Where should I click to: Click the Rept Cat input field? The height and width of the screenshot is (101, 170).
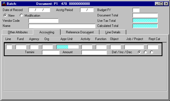tap(153, 47)
